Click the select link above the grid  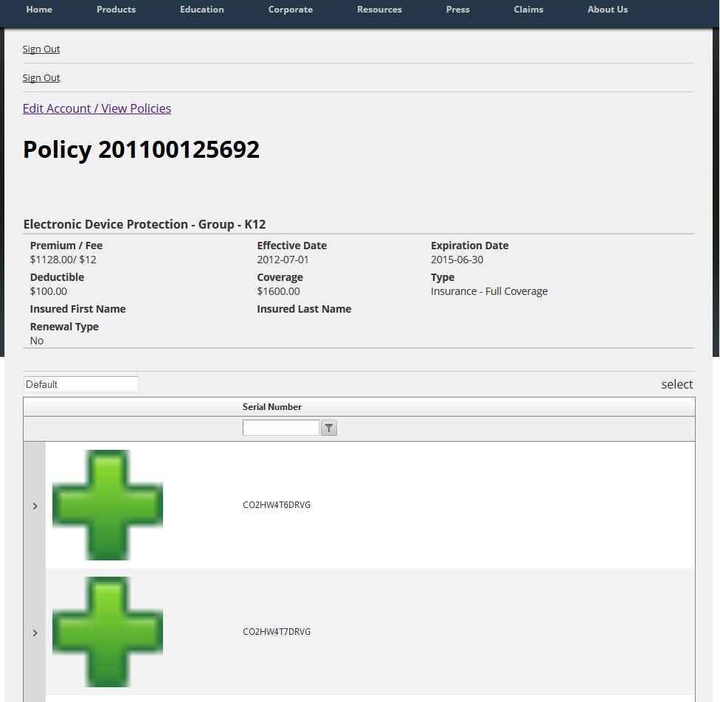676,384
